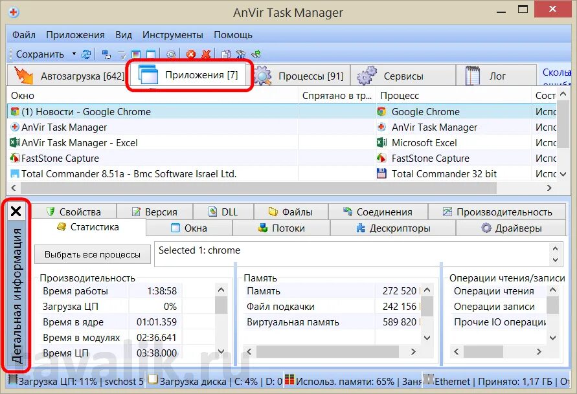The width and height of the screenshot is (577, 394).
Task: Click the binoculars ABC find icon
Action: [x=241, y=55]
